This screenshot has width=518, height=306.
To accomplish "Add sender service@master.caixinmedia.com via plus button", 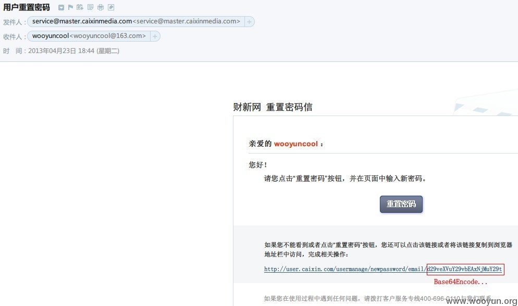I will (x=249, y=22).
